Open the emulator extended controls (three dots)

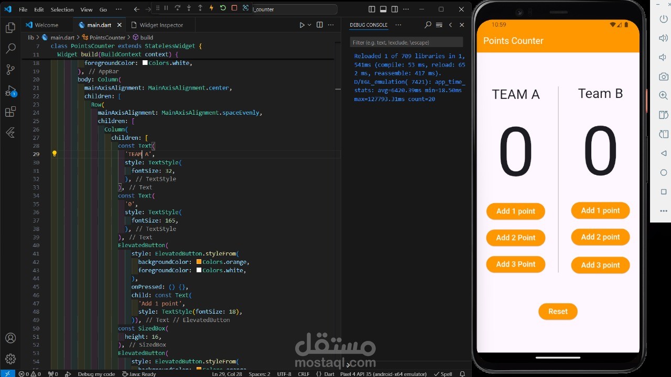click(x=664, y=211)
